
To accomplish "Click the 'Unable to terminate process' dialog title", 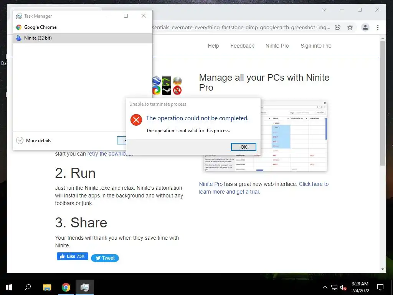I will (x=158, y=104).
